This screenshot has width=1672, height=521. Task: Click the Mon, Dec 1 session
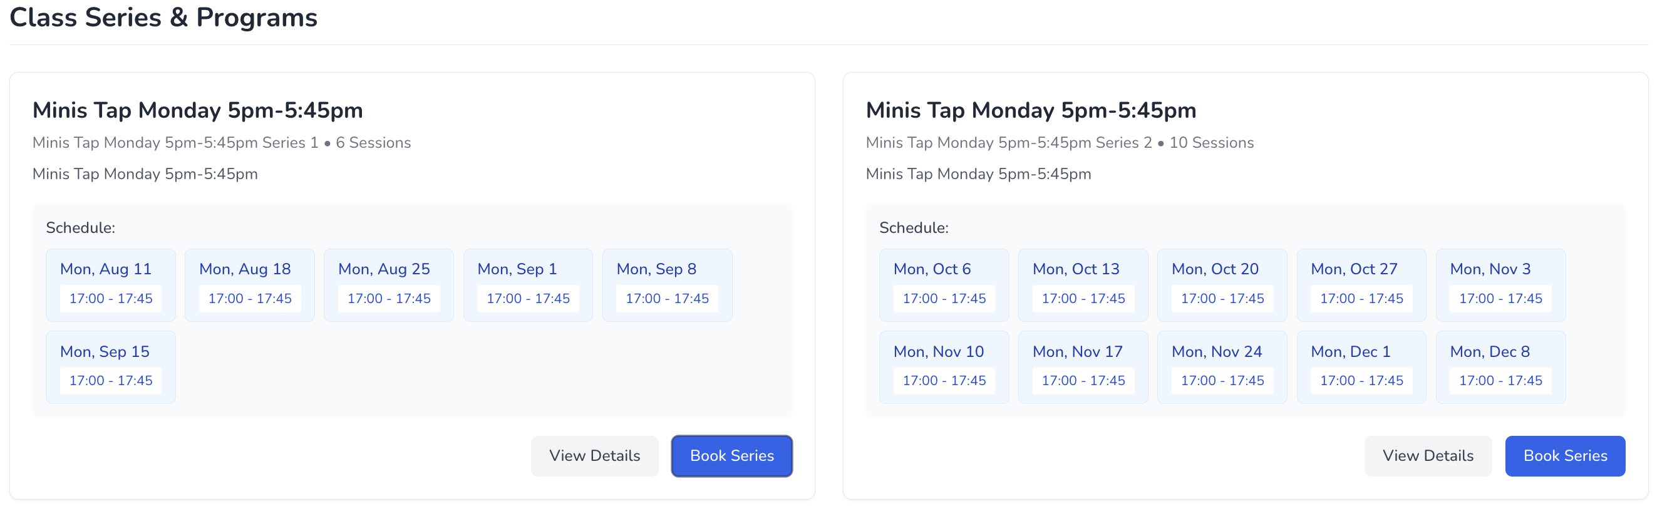click(1361, 367)
